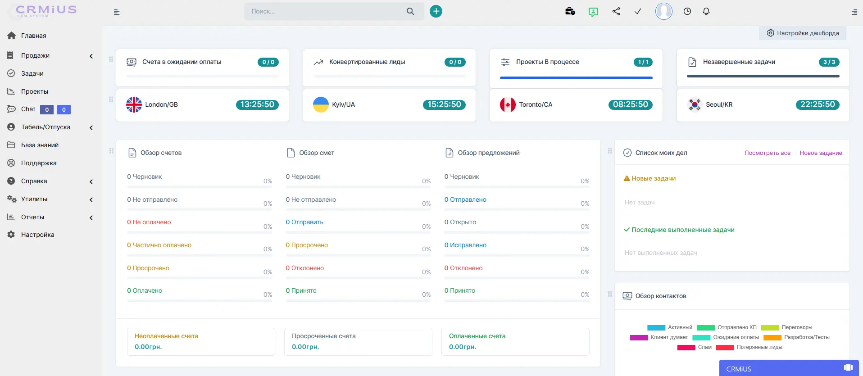Viewport: 863px width, 376px height.
Task: Click the Проекты В процессе sliders icon
Action: point(505,62)
